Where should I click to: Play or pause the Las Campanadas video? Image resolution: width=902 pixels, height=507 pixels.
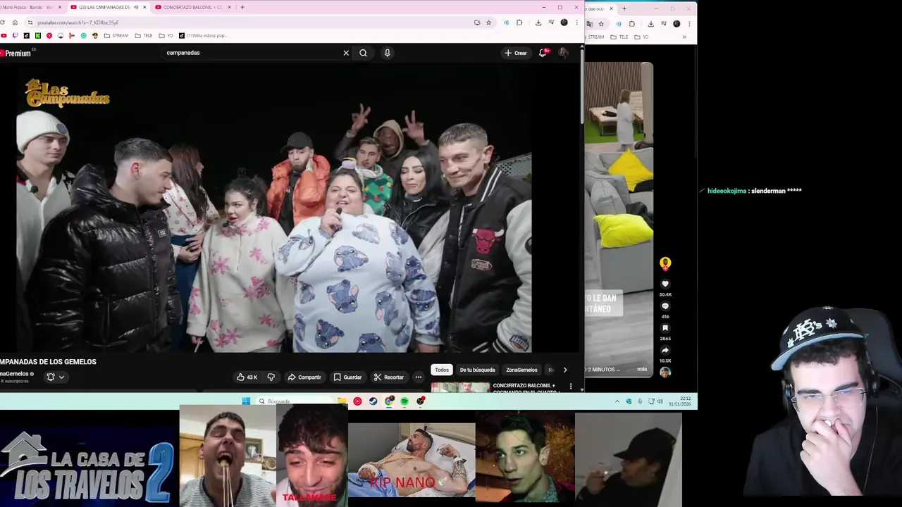273,208
